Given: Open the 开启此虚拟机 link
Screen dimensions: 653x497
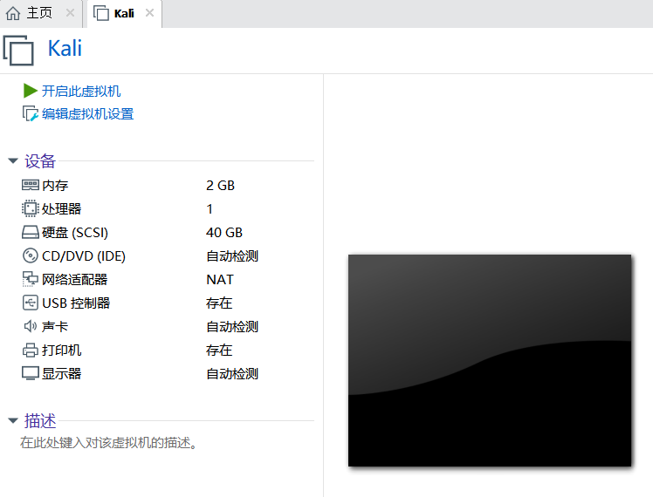Looking at the screenshot, I should click(x=81, y=91).
